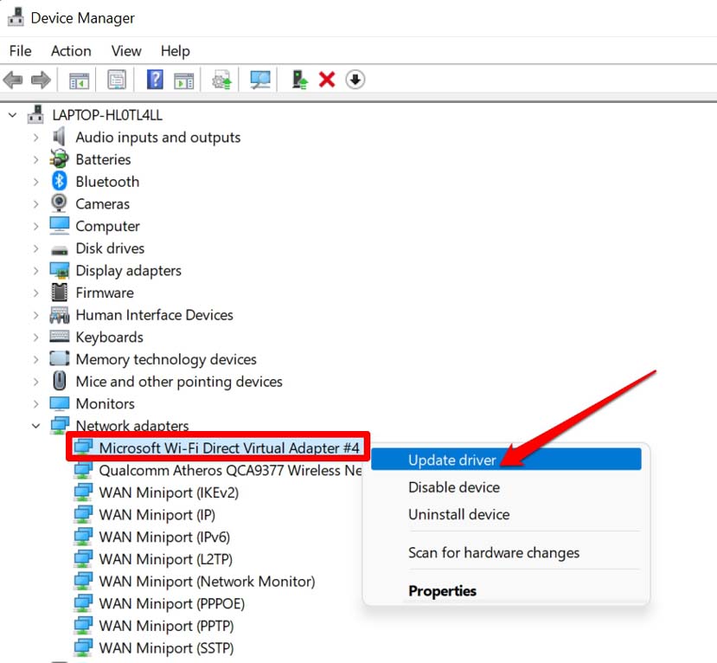Click the down-arrow disable device icon

point(355,80)
